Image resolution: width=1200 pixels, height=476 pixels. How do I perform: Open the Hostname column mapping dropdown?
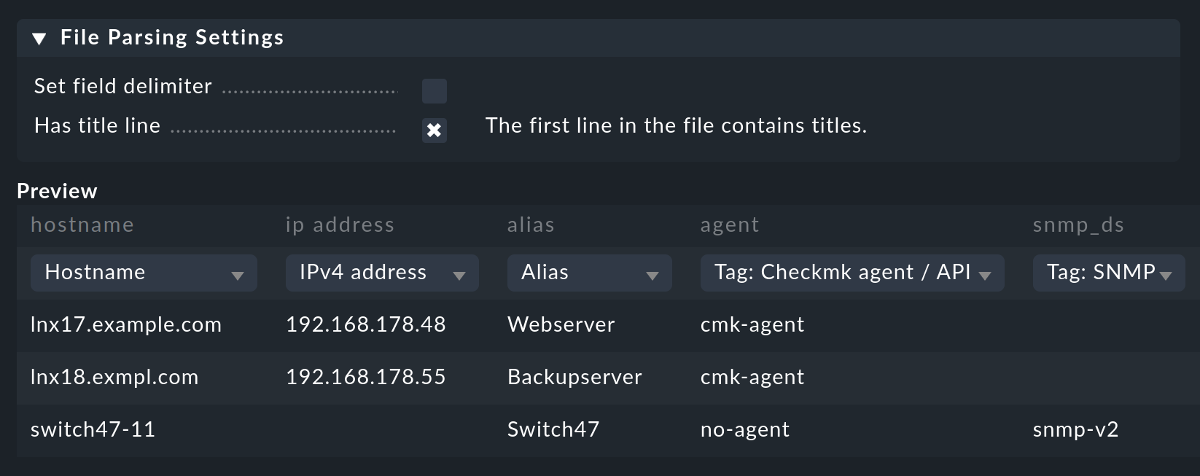pos(144,273)
